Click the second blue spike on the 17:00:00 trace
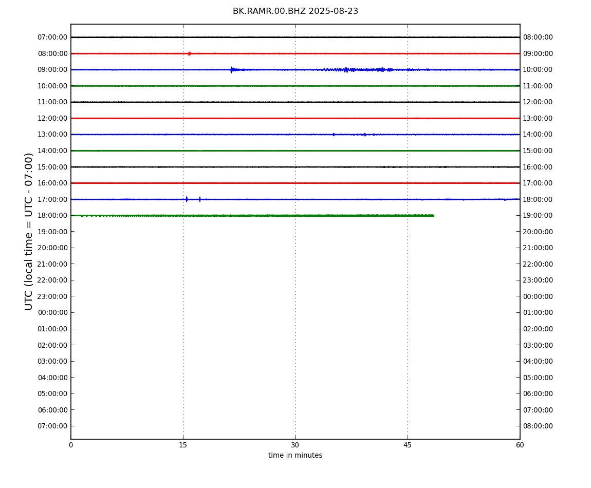The width and height of the screenshot is (591, 488). pos(200,199)
